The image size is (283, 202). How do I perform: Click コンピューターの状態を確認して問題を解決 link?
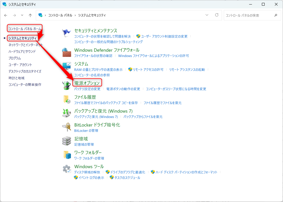[x=102, y=36]
